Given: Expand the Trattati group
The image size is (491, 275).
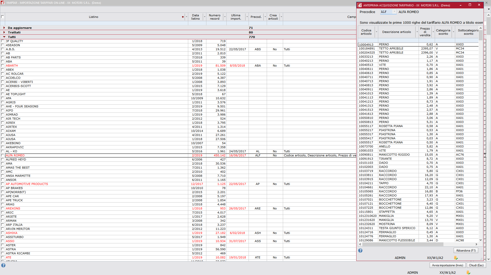Looking at the screenshot, I should [4, 32].
